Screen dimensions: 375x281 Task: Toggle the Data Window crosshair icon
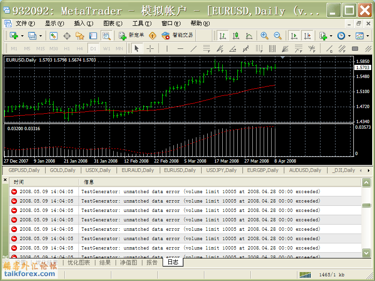(67, 36)
